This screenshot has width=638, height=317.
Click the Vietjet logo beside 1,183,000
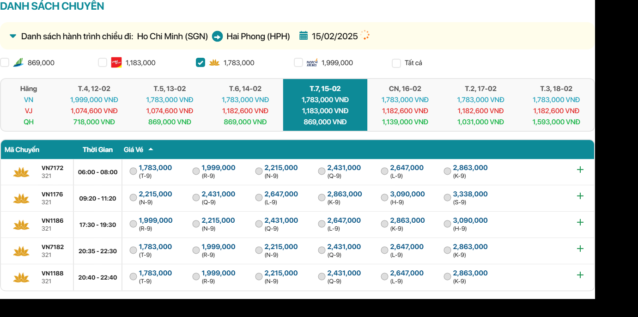tap(116, 63)
